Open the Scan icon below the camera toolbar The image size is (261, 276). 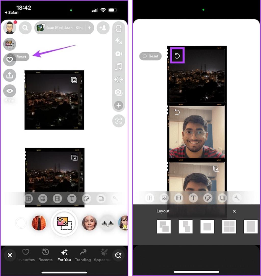(119, 121)
